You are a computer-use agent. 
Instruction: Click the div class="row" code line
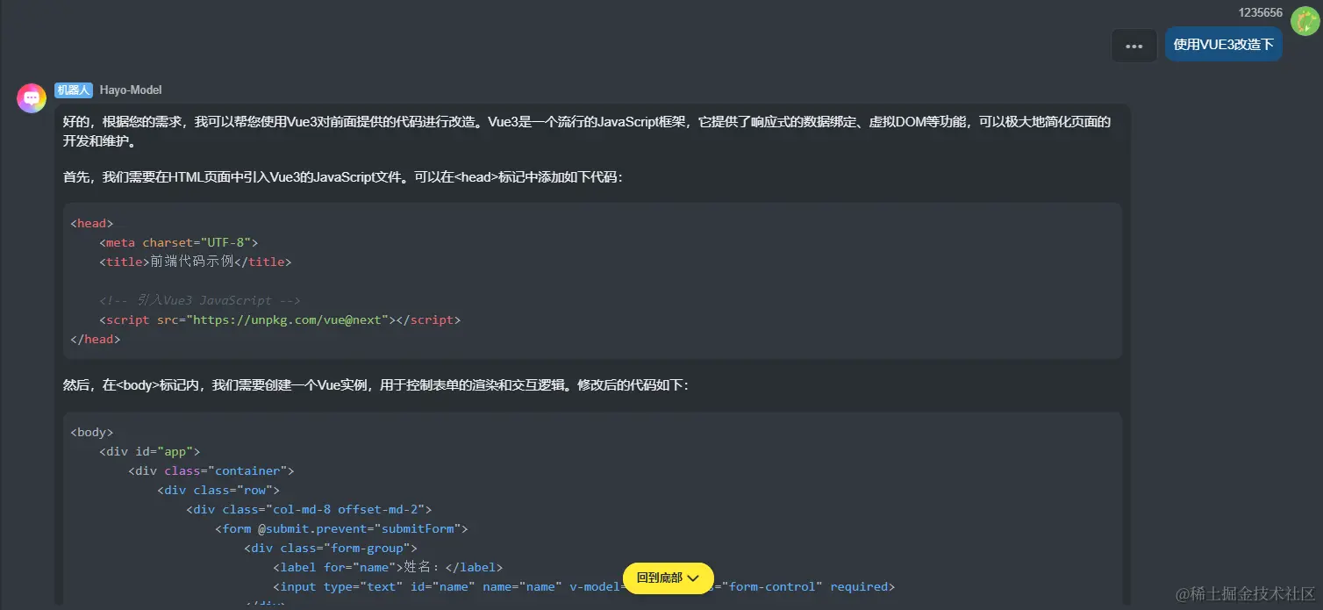[x=218, y=490]
